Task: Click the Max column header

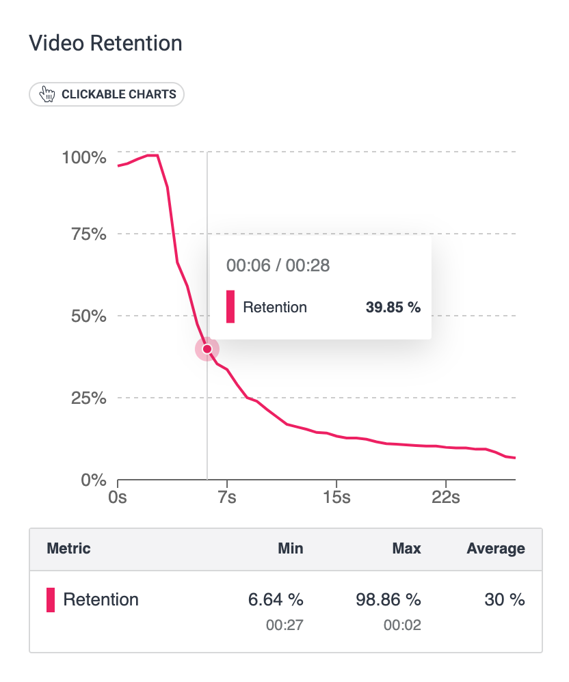Action: [x=408, y=548]
